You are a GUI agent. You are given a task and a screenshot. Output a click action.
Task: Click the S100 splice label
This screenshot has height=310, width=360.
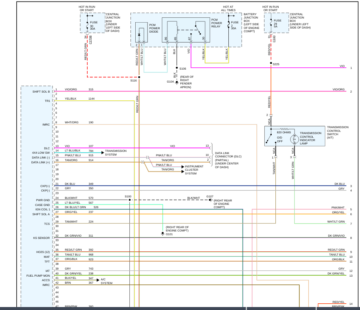[128, 197]
